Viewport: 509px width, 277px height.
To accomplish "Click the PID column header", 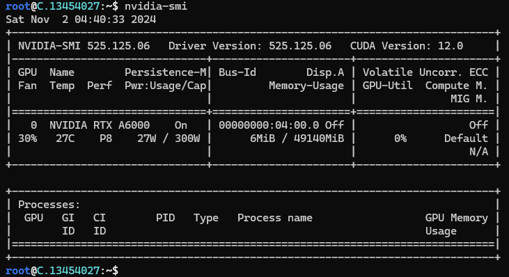I will pos(165,218).
